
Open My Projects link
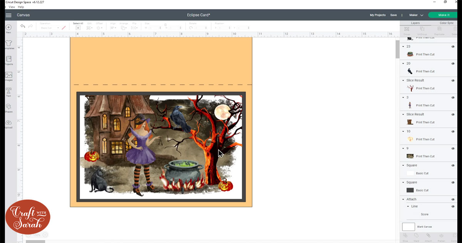click(378, 15)
